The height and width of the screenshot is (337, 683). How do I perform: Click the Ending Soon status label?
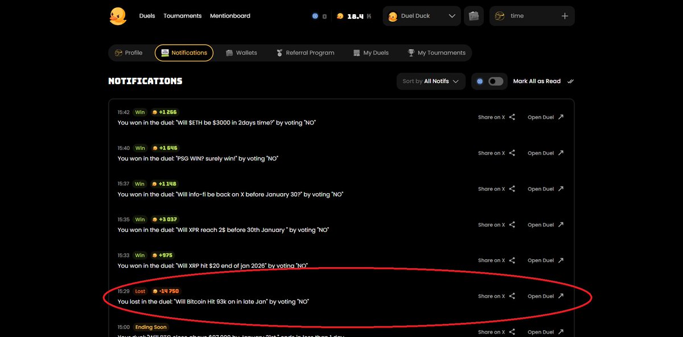click(x=151, y=327)
